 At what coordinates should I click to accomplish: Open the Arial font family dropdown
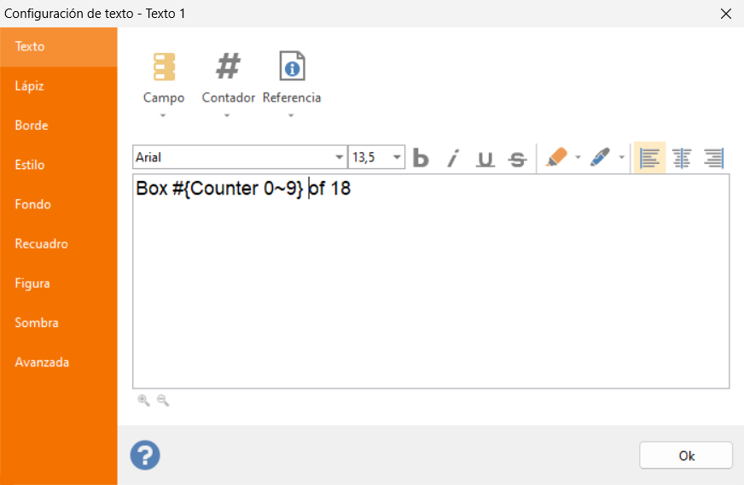(339, 157)
